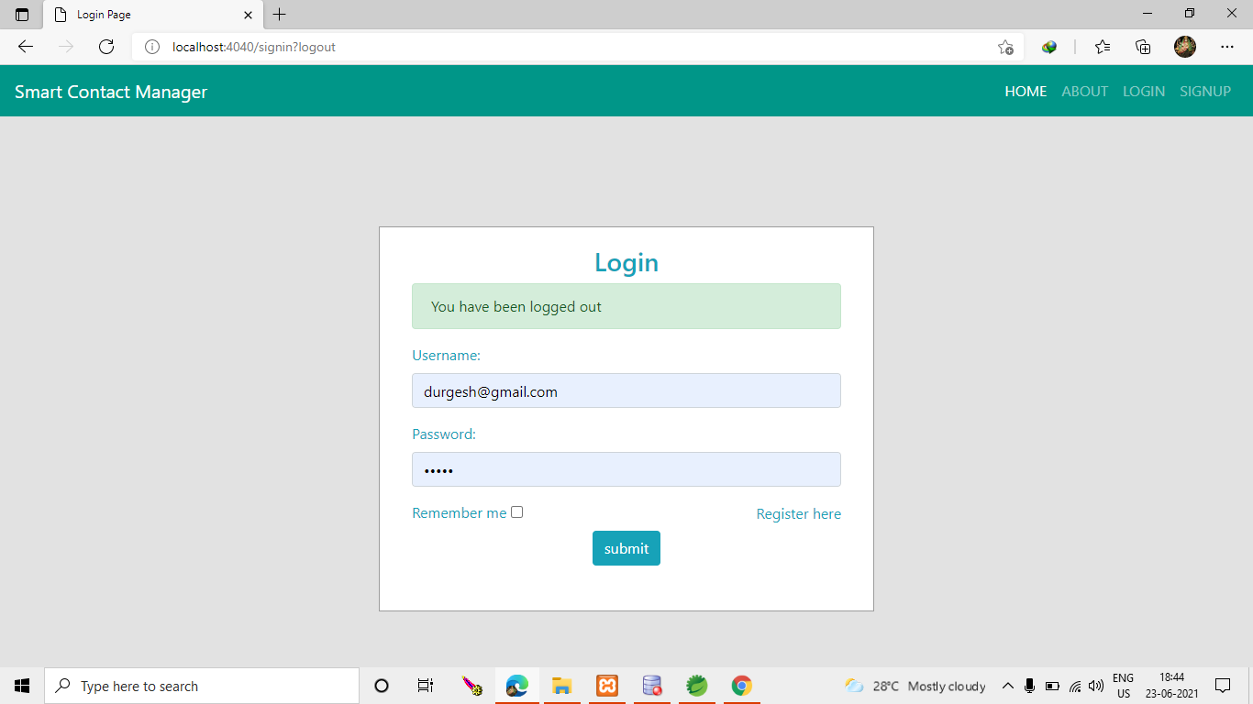This screenshot has height=704, width=1253.
Task: Follow the Register here link
Action: click(x=798, y=513)
